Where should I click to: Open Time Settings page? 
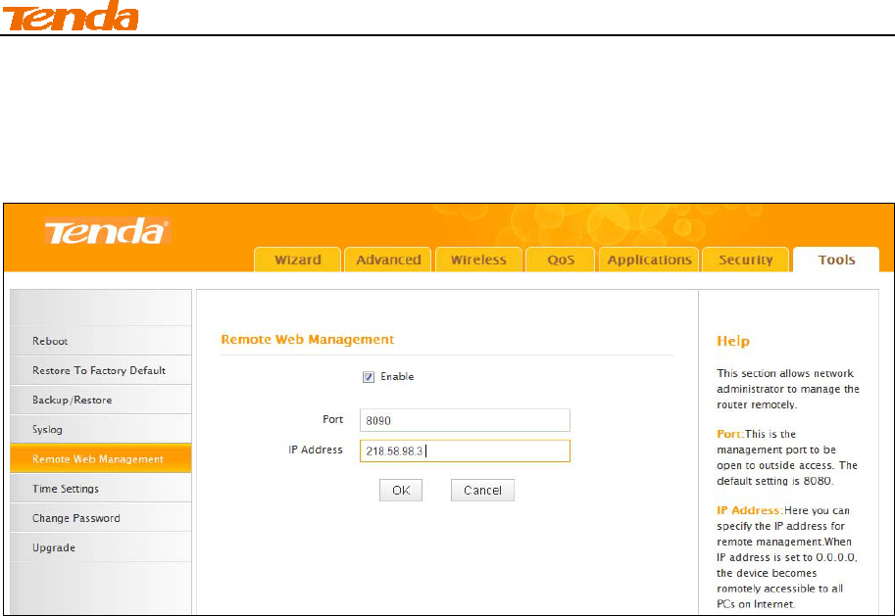click(x=101, y=489)
